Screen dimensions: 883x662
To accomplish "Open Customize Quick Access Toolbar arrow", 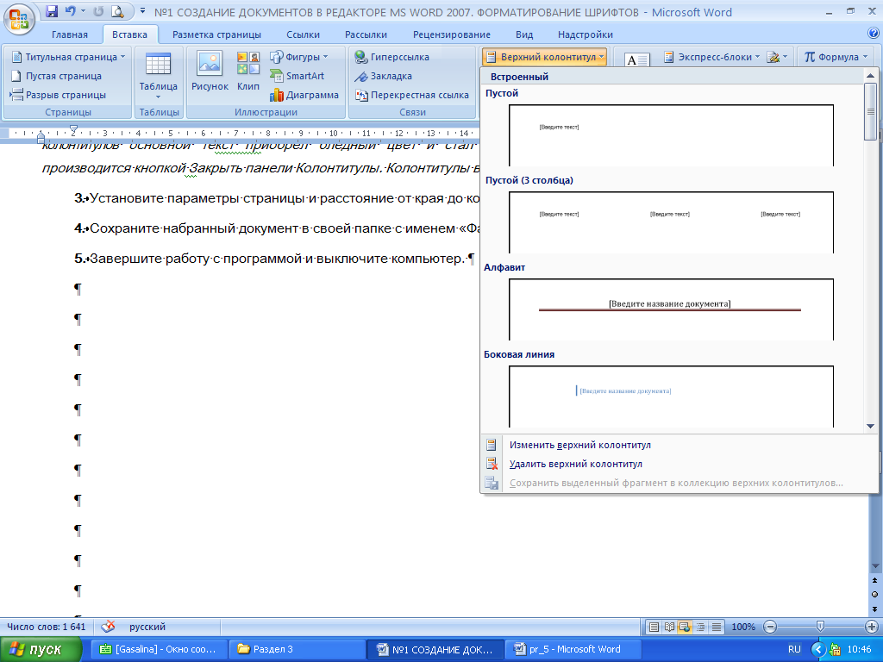I will click(142, 11).
